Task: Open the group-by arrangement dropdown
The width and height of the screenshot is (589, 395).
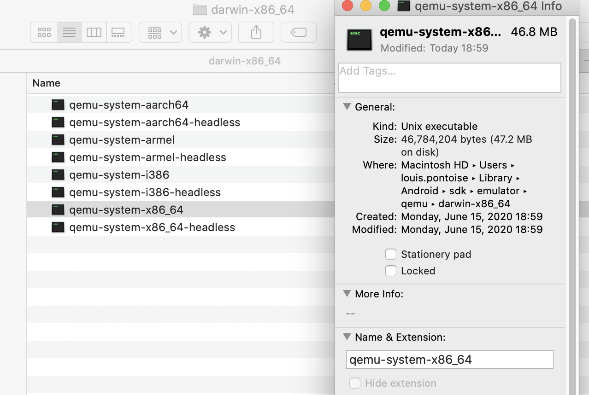Action: [160, 32]
